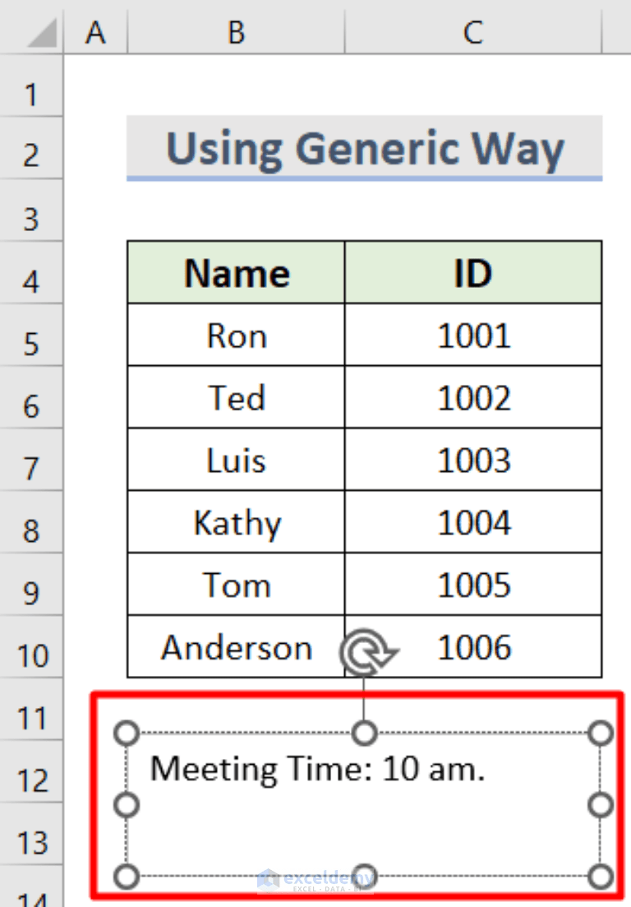Select column header C
The width and height of the screenshot is (631, 907).
click(x=472, y=33)
